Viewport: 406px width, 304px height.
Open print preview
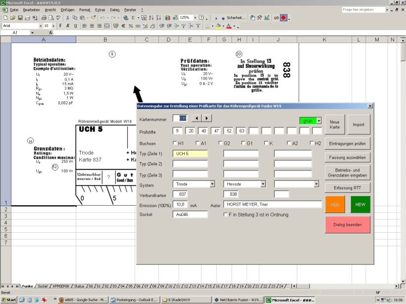[x=51, y=18]
